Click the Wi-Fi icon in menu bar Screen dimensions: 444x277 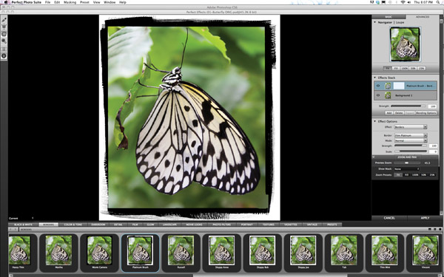(x=403, y=2)
